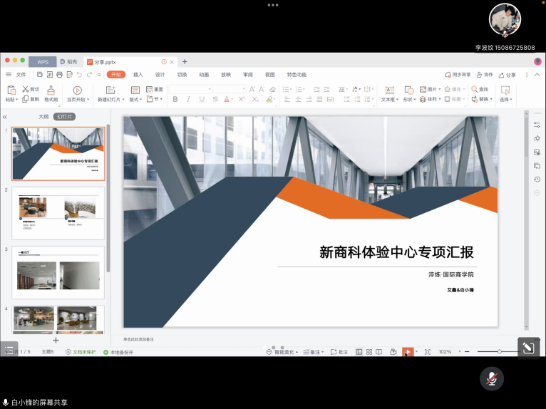The width and height of the screenshot is (546, 409).
Task: Click the Collaborate (协作) button
Action: pos(485,74)
